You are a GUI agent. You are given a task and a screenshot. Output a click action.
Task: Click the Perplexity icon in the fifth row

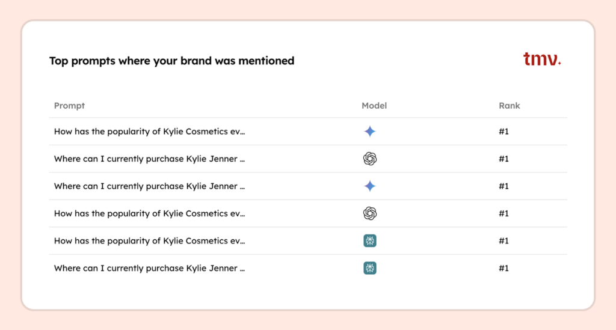click(x=369, y=241)
